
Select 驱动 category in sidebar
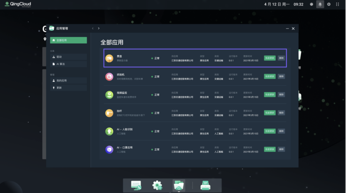[68, 57]
